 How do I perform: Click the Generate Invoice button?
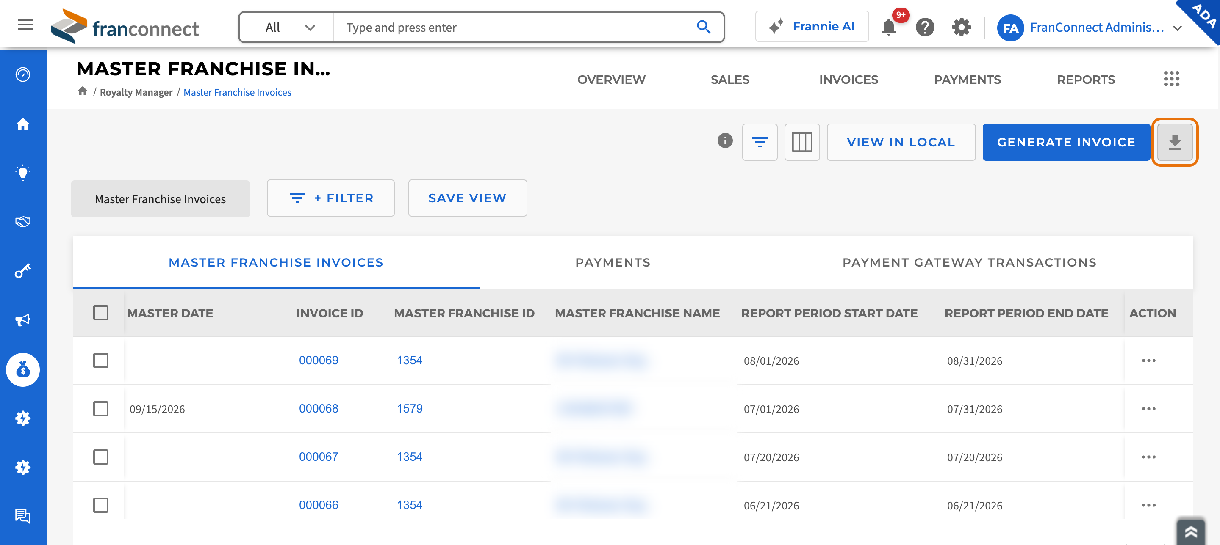pos(1066,142)
